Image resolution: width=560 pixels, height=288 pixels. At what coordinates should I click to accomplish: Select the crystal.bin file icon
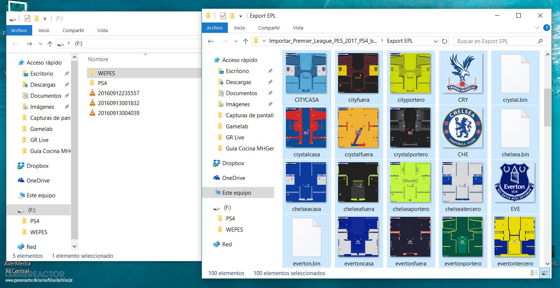tap(515, 74)
